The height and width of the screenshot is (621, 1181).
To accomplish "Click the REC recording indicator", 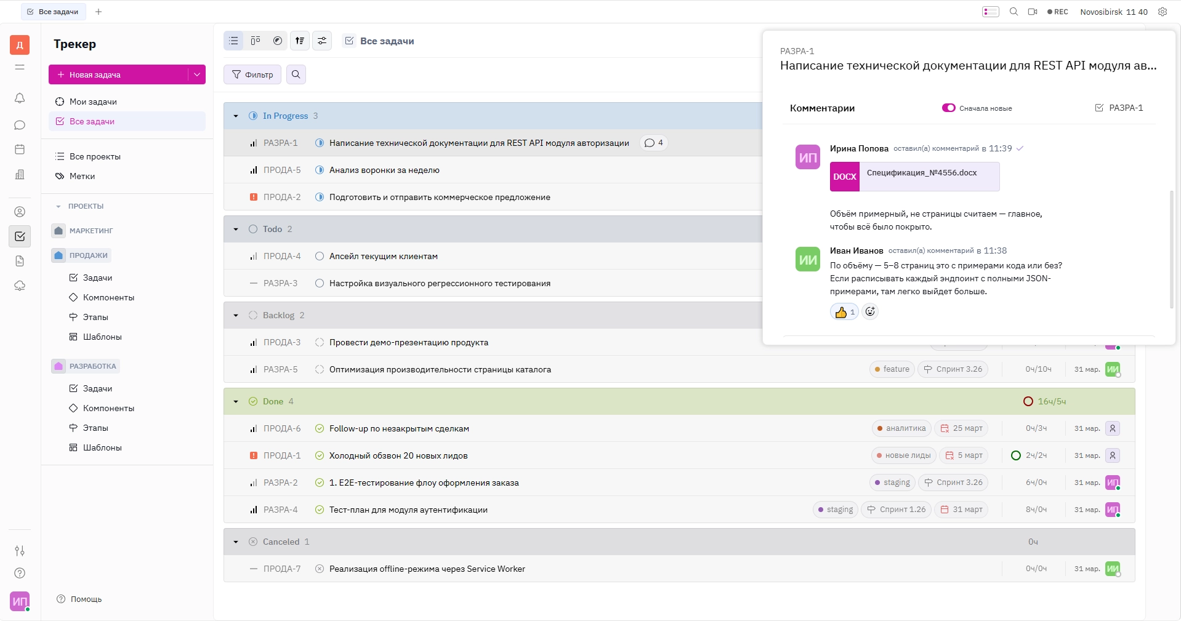I will tap(1058, 12).
